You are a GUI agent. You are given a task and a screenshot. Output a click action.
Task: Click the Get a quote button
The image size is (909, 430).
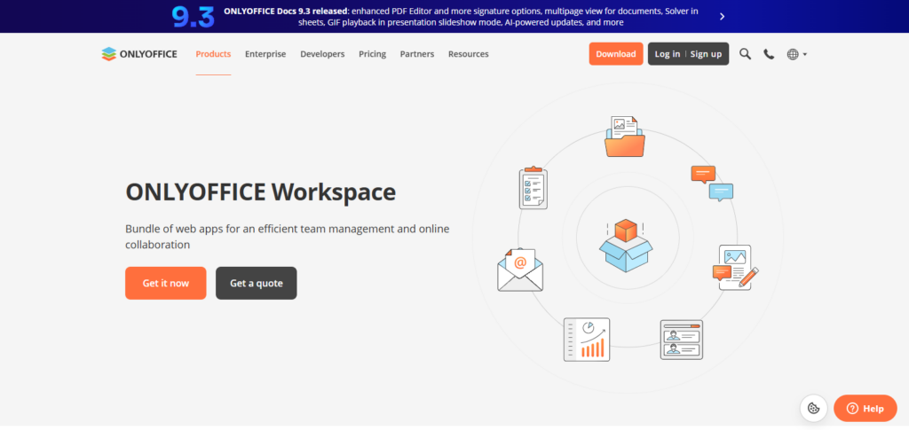pos(257,283)
